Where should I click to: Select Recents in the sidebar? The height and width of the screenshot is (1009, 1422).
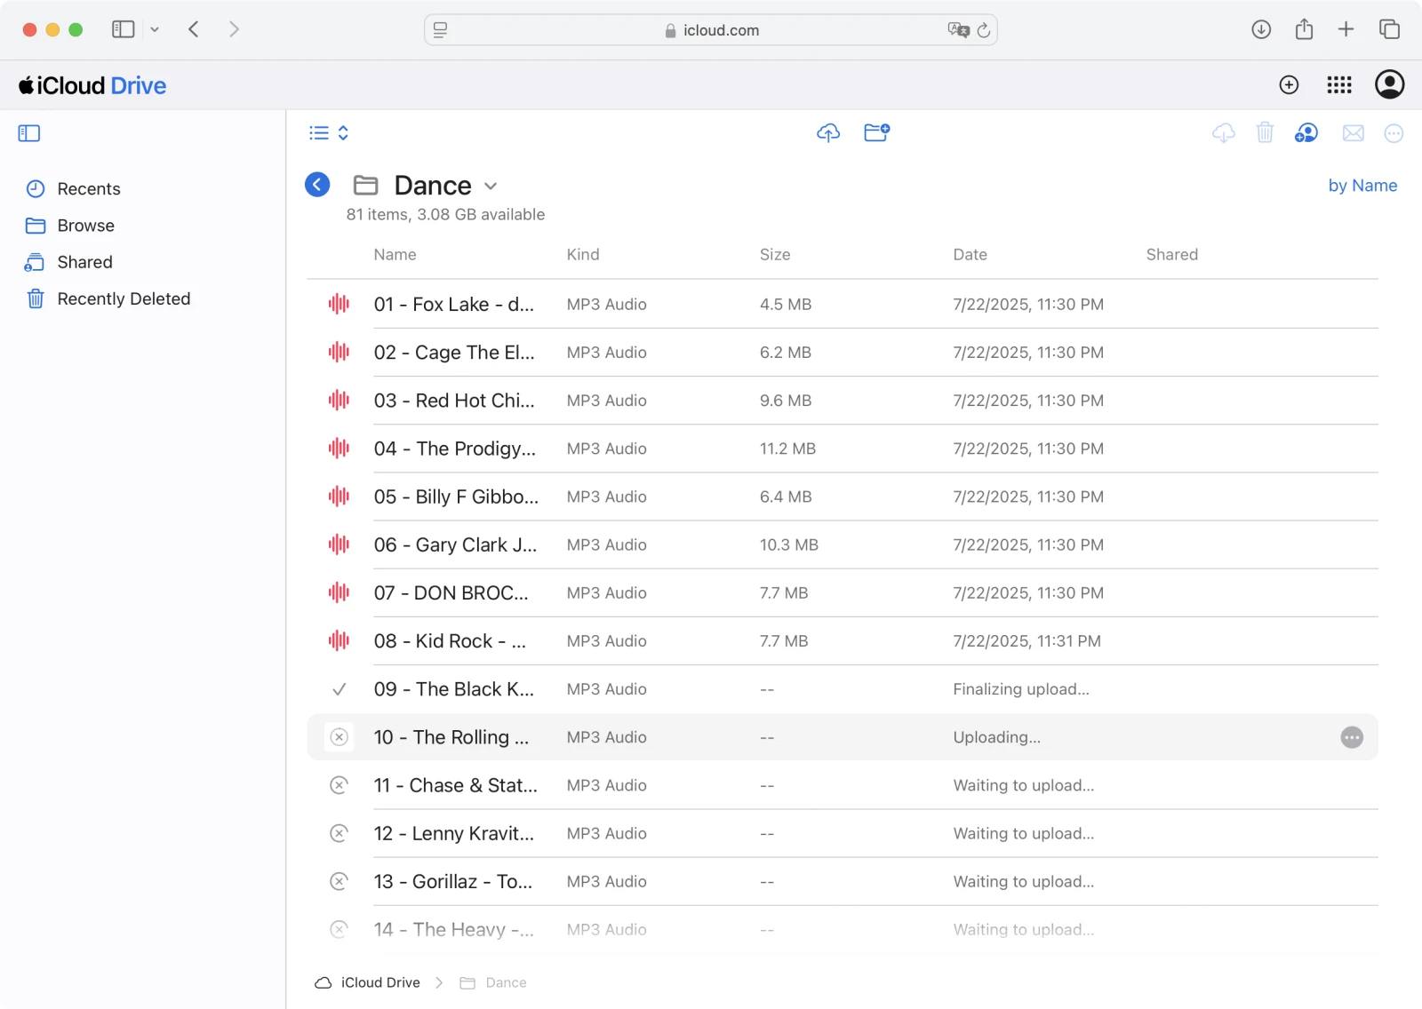(x=87, y=188)
